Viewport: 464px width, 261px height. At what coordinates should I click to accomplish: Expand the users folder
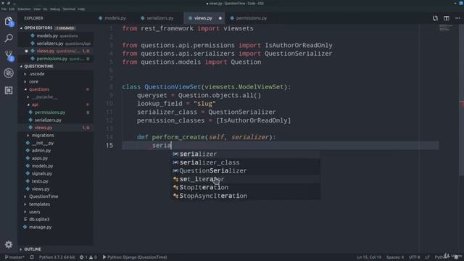(34, 212)
